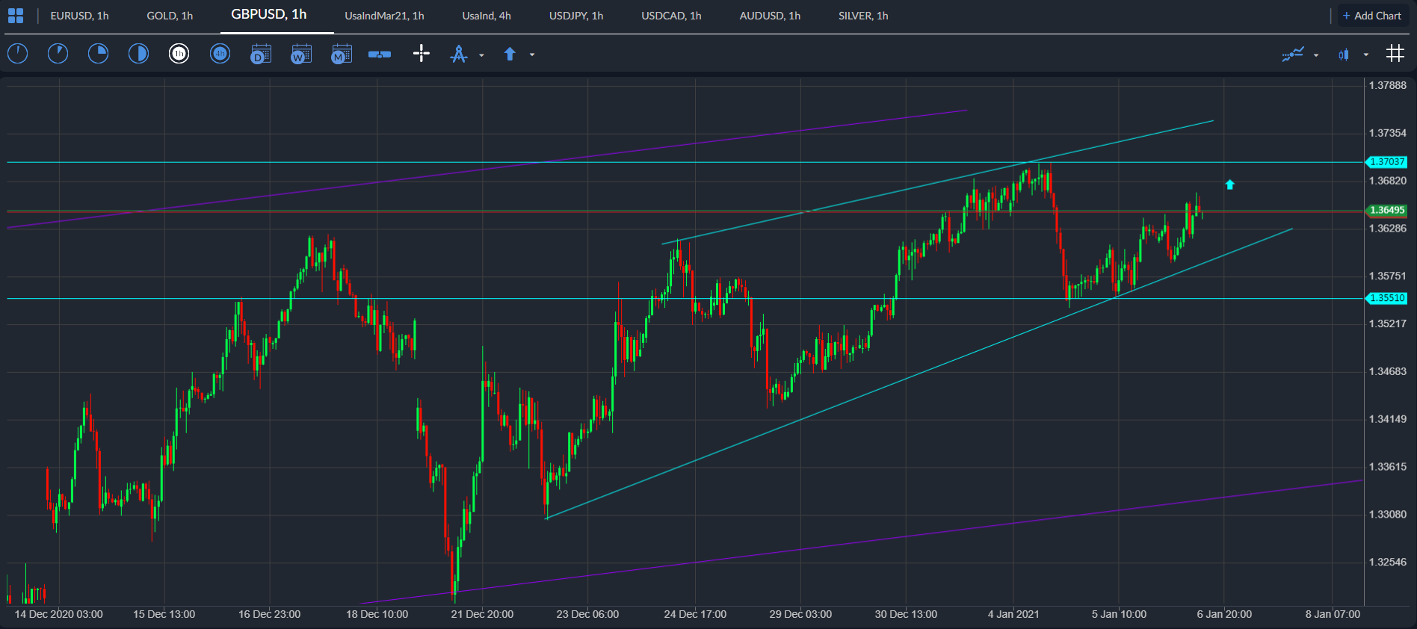The width and height of the screenshot is (1417, 629).
Task: Click the 1.33080 price axis value
Action: pyautogui.click(x=1387, y=515)
